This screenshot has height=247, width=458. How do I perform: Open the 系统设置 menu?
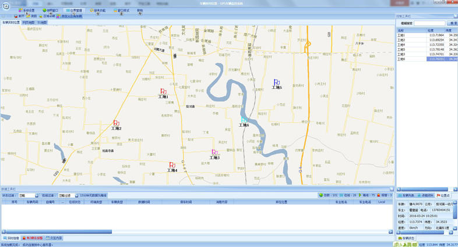(x=27, y=10)
